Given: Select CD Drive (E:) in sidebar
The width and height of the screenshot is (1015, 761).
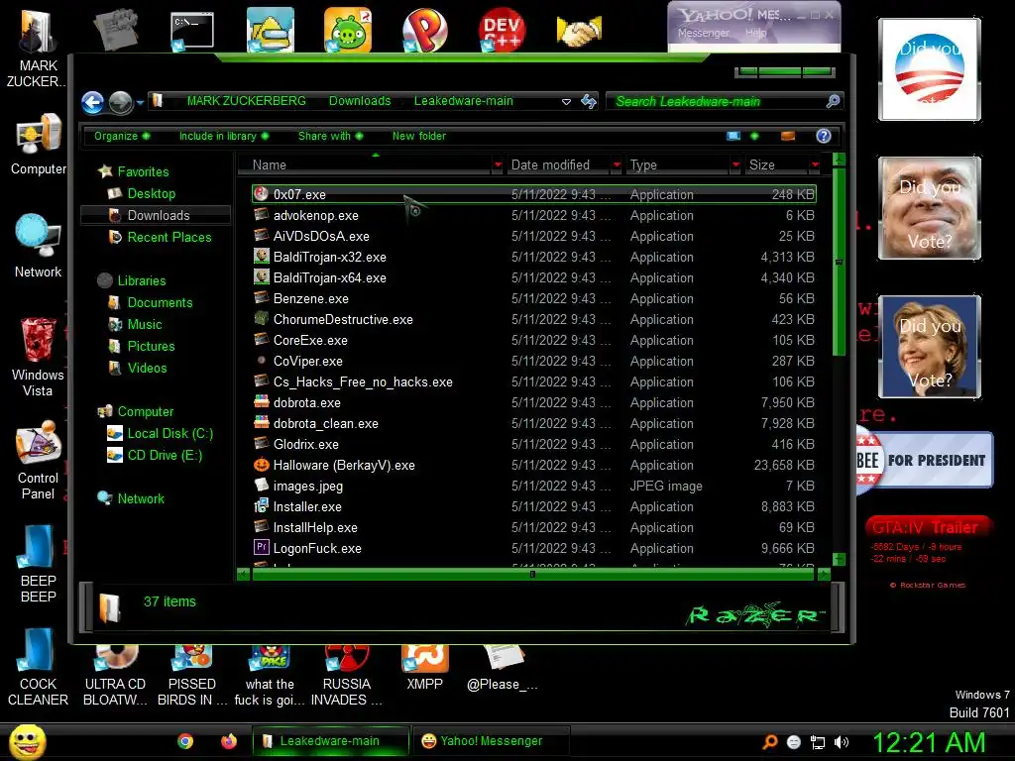Looking at the screenshot, I should coord(165,455).
